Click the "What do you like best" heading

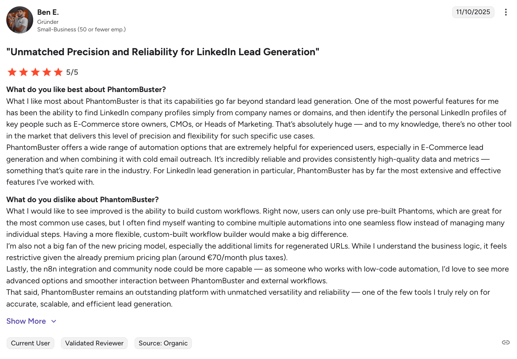(86, 90)
